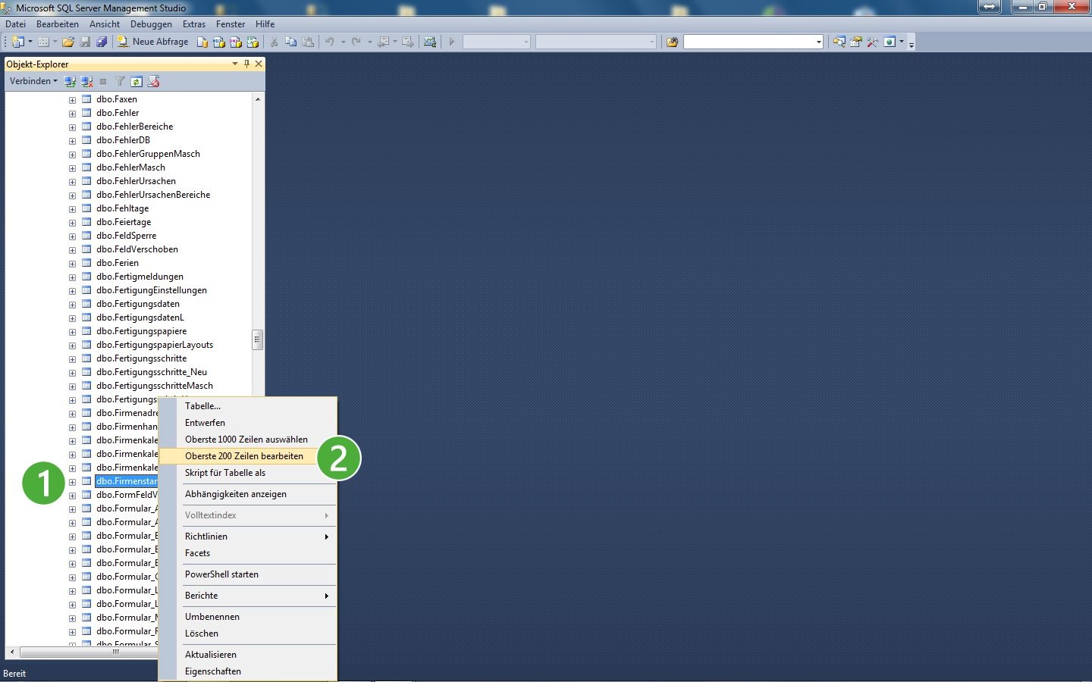Click the Disconnect server icon
Screen dimensions: 1092x682
click(x=86, y=81)
